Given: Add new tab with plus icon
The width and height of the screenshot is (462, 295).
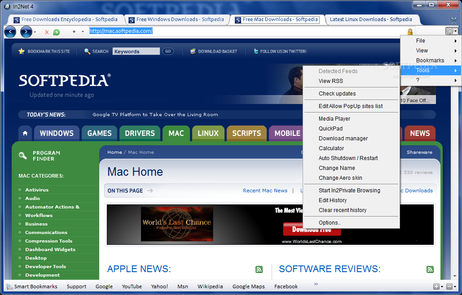Looking at the screenshot, I should point(74,32).
